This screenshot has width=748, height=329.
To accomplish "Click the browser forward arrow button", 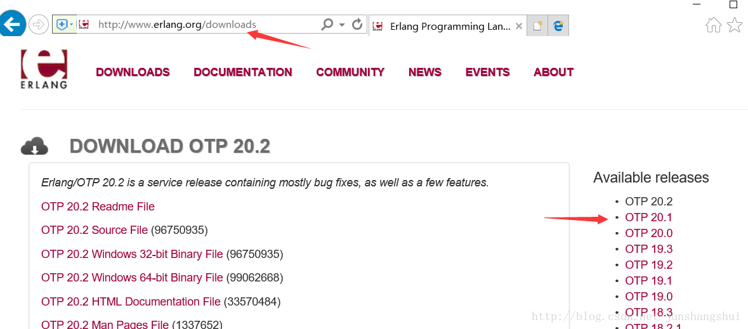I will pyautogui.click(x=39, y=24).
